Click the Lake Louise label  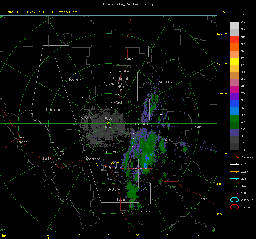(x=22, y=140)
